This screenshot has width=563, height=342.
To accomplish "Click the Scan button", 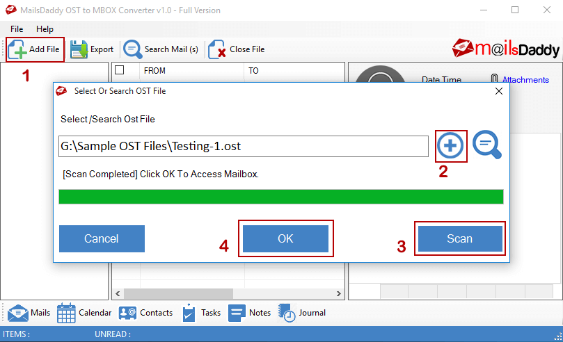I will coord(459,238).
